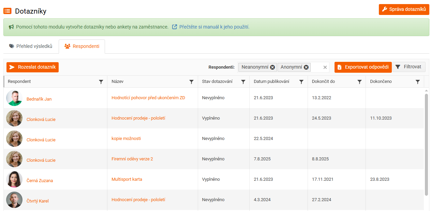Click Exportovat odpovědi button

pos(363,67)
